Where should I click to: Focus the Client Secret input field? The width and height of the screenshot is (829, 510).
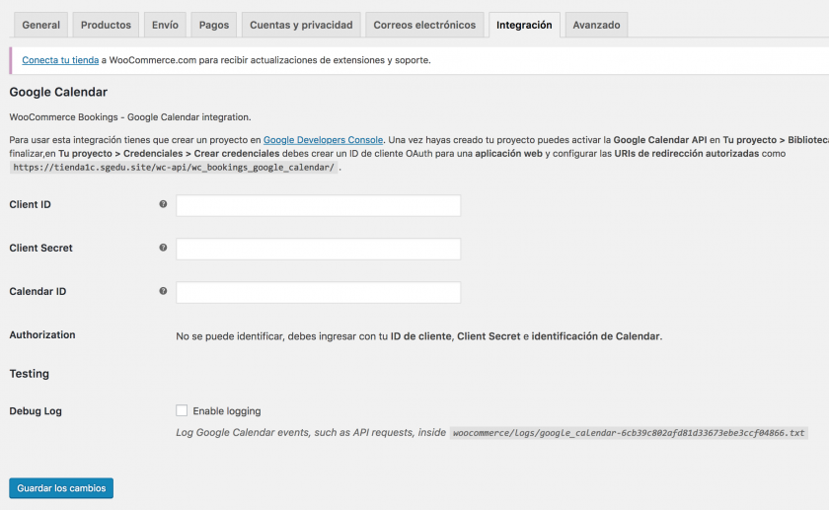[318, 249]
